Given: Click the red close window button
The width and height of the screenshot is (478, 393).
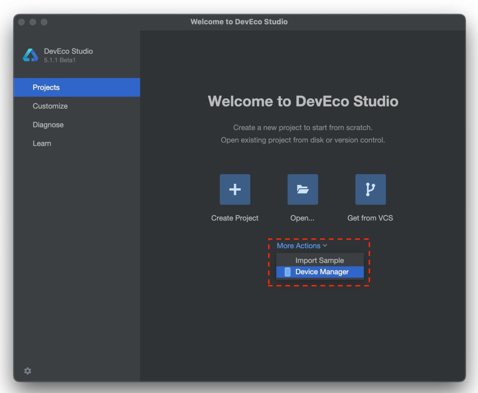Looking at the screenshot, I should [x=22, y=22].
